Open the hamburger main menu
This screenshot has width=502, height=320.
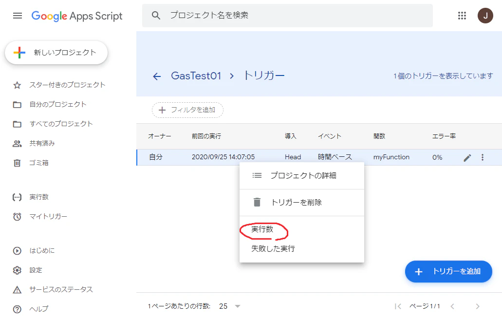tap(18, 16)
